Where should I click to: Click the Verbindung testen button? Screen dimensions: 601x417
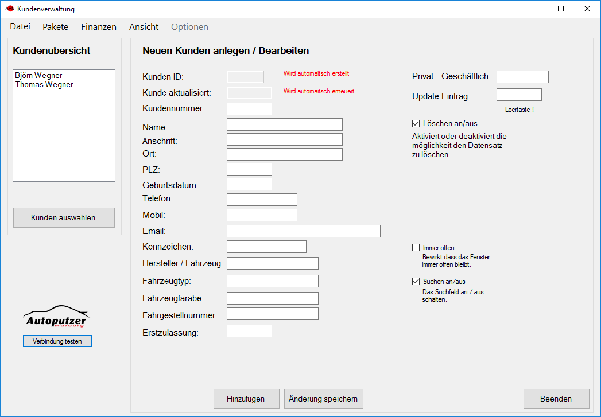(x=57, y=341)
